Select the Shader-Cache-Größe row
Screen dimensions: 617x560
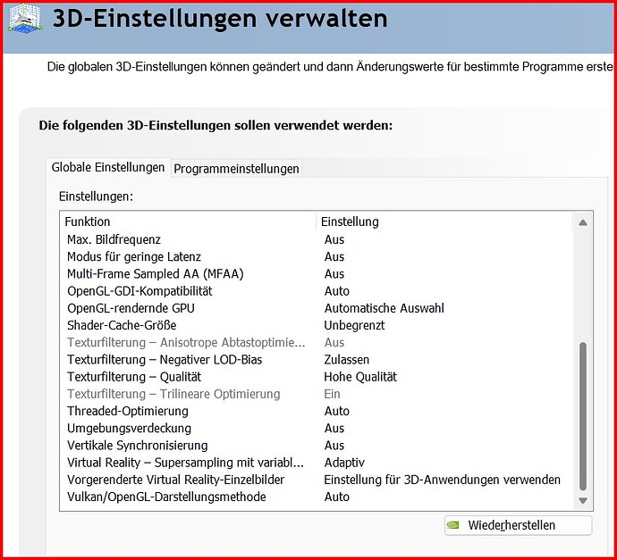[x=317, y=325]
